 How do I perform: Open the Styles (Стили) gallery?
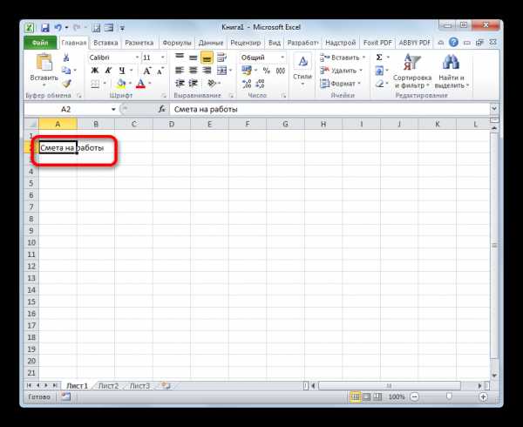click(x=302, y=70)
